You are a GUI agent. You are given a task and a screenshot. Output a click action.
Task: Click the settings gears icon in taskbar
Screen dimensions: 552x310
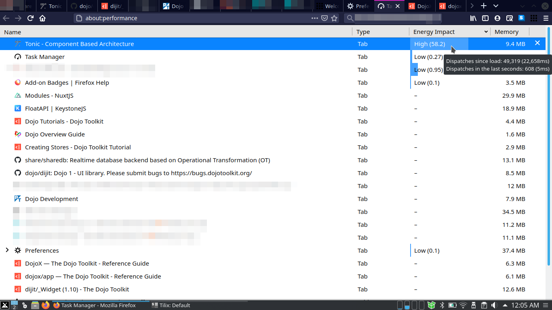(x=25, y=305)
